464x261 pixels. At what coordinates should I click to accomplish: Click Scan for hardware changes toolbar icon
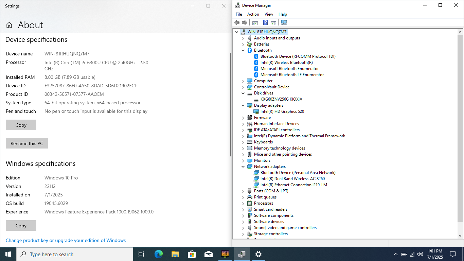click(284, 23)
